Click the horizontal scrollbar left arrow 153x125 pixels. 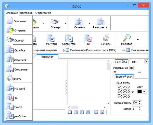69,107
